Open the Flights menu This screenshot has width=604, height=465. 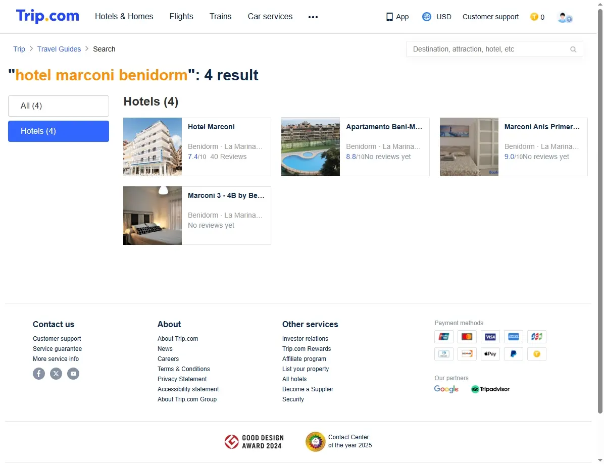tap(181, 17)
